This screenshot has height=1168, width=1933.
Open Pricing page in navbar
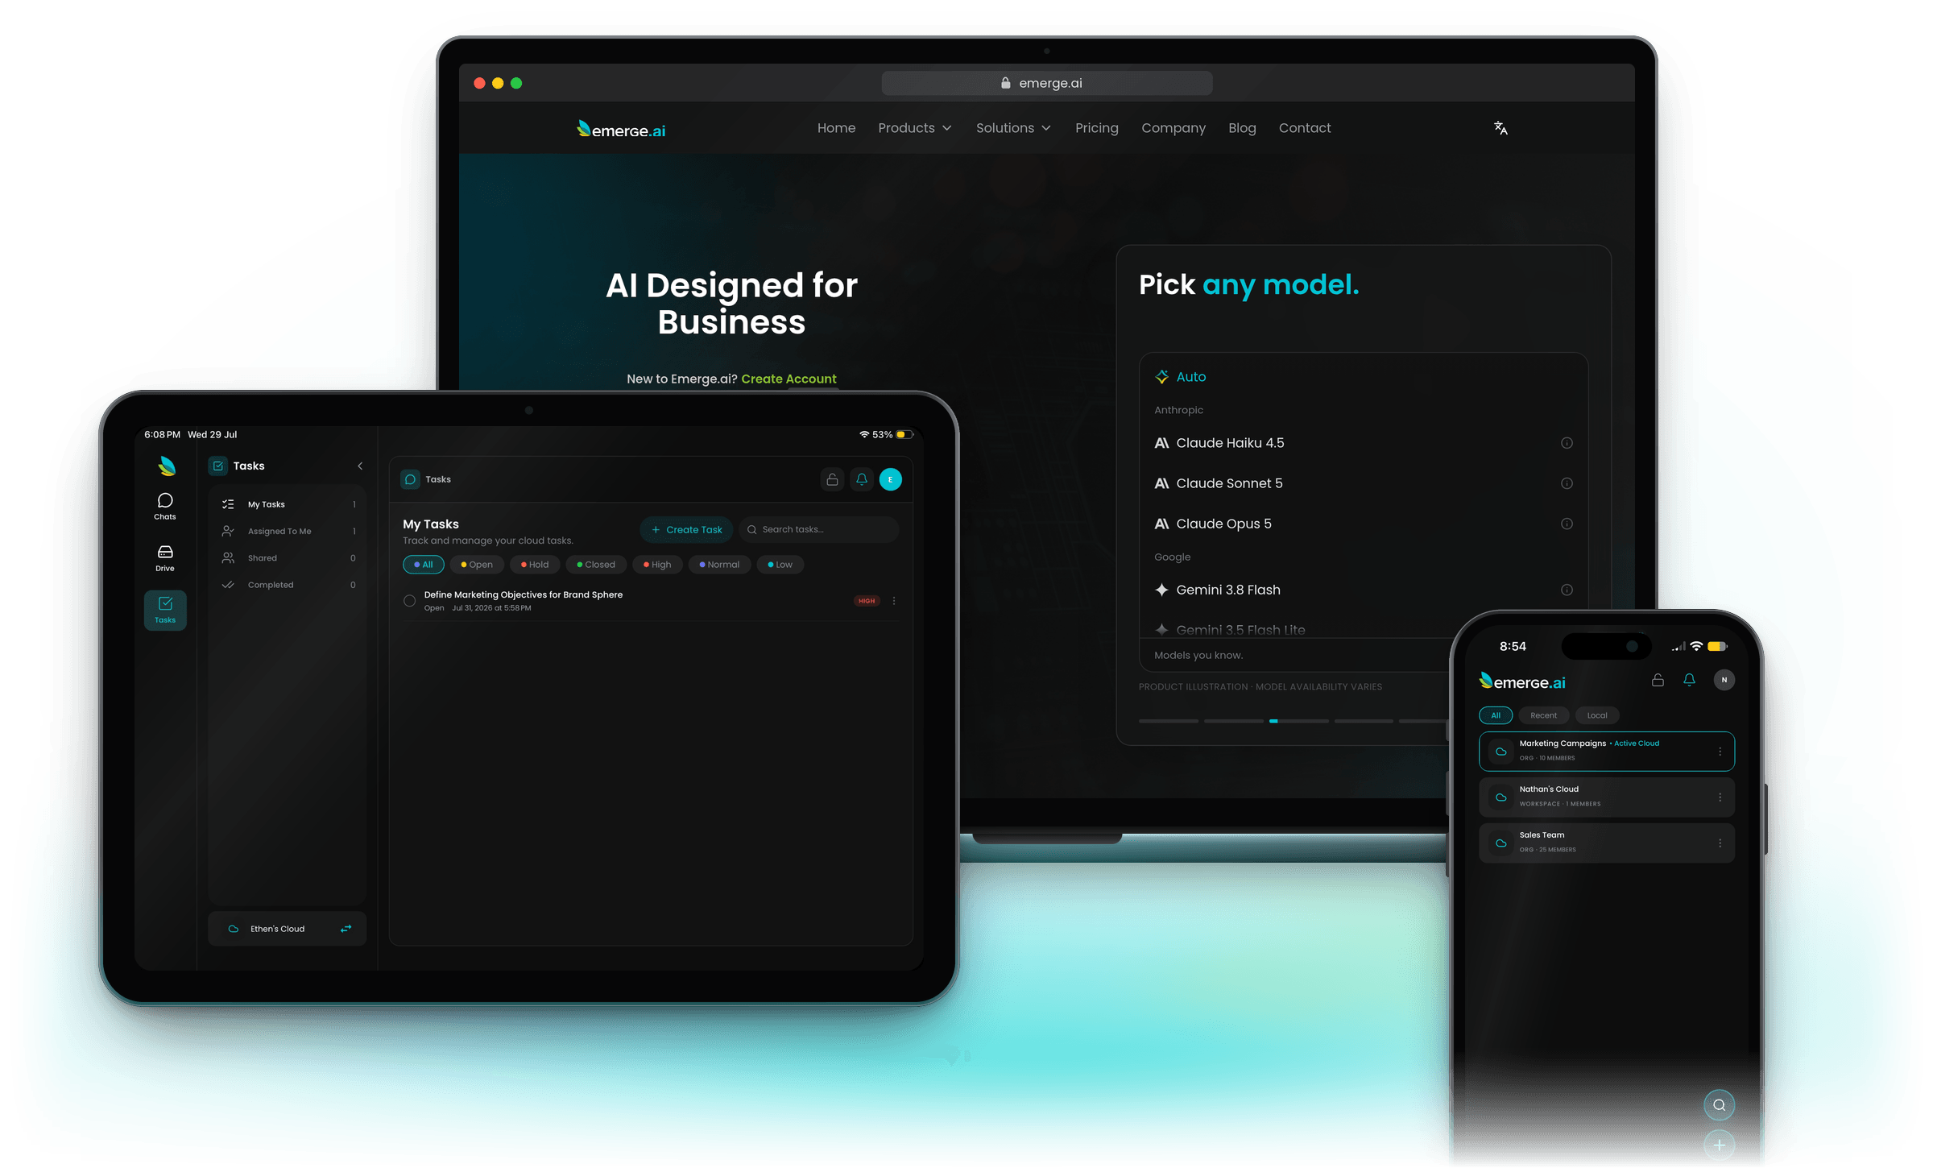point(1096,128)
